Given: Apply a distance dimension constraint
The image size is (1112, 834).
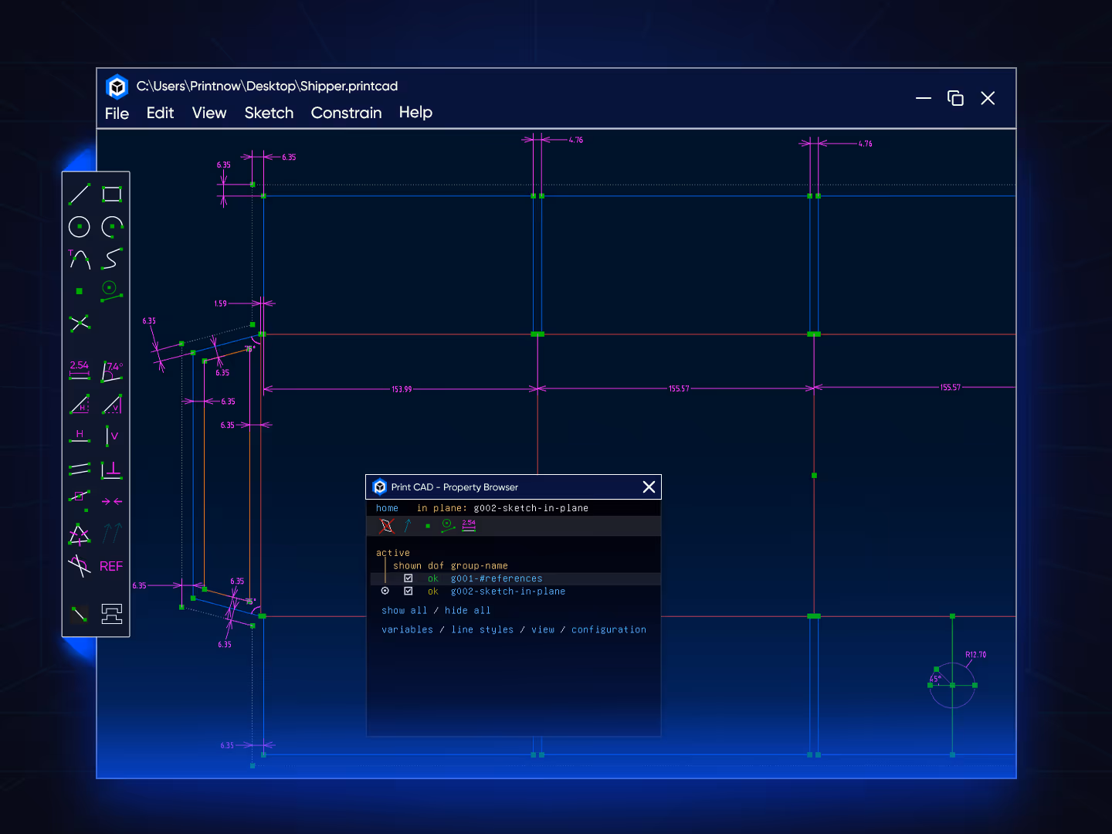Looking at the screenshot, I should point(79,371).
